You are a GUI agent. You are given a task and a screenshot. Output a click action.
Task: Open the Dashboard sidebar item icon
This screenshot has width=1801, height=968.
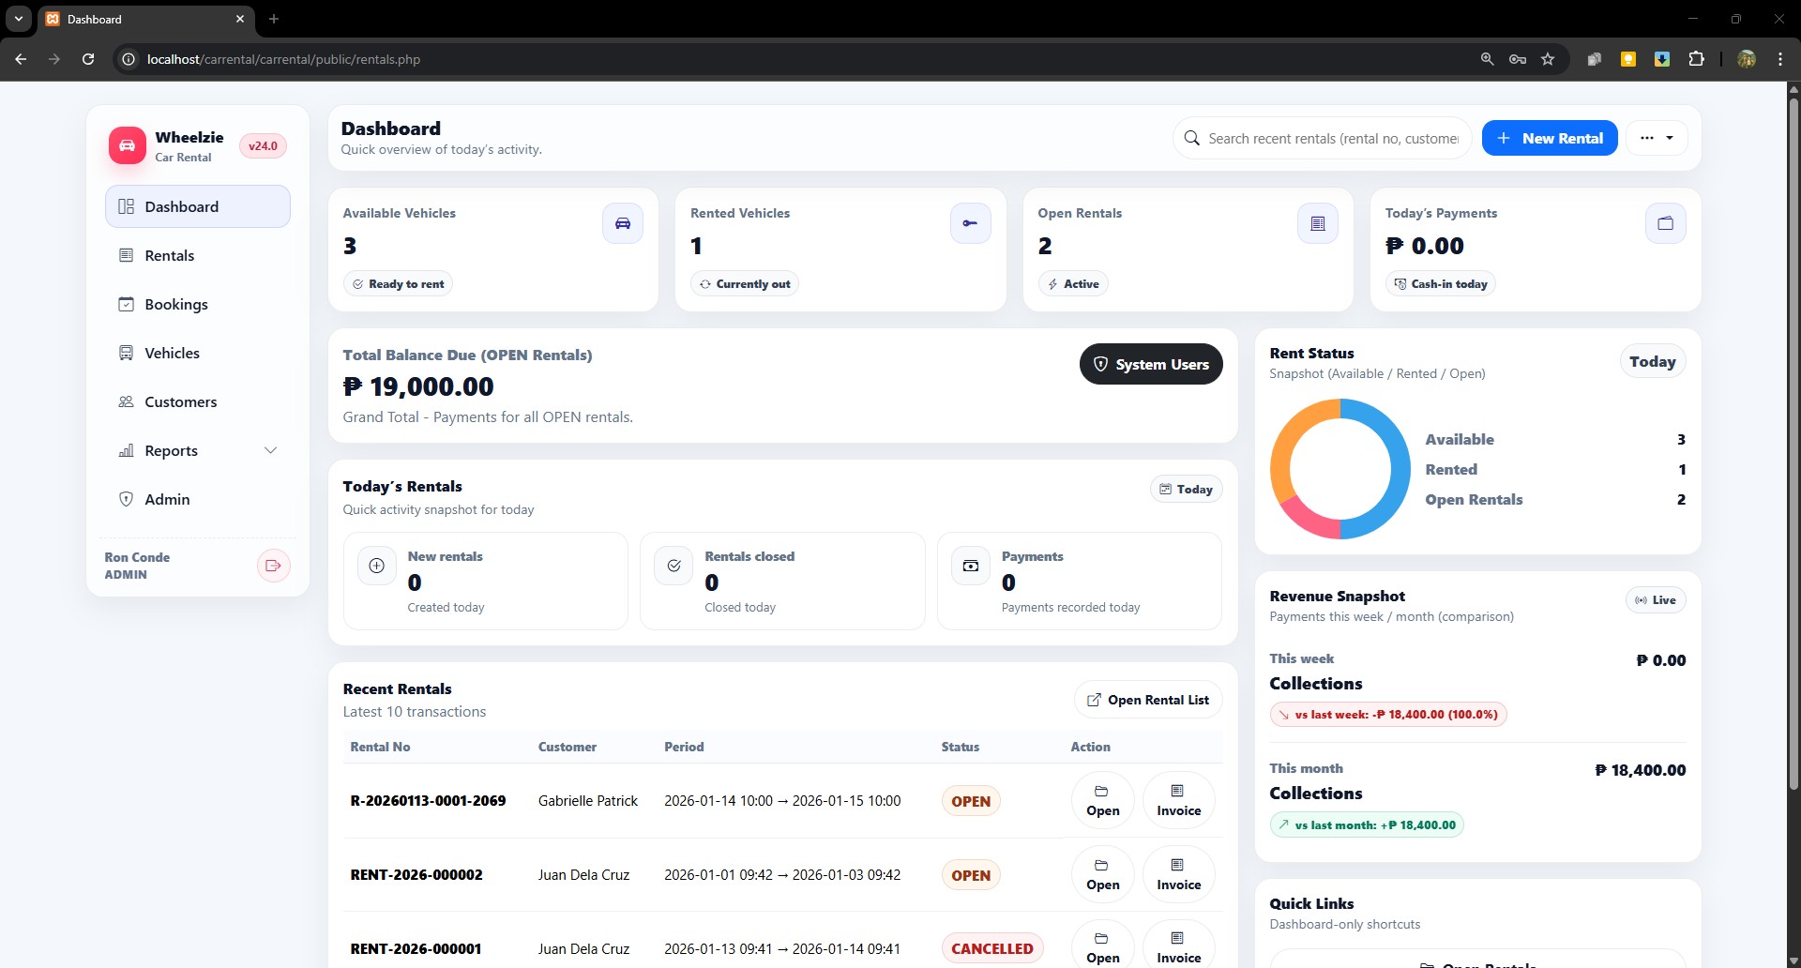[127, 206]
